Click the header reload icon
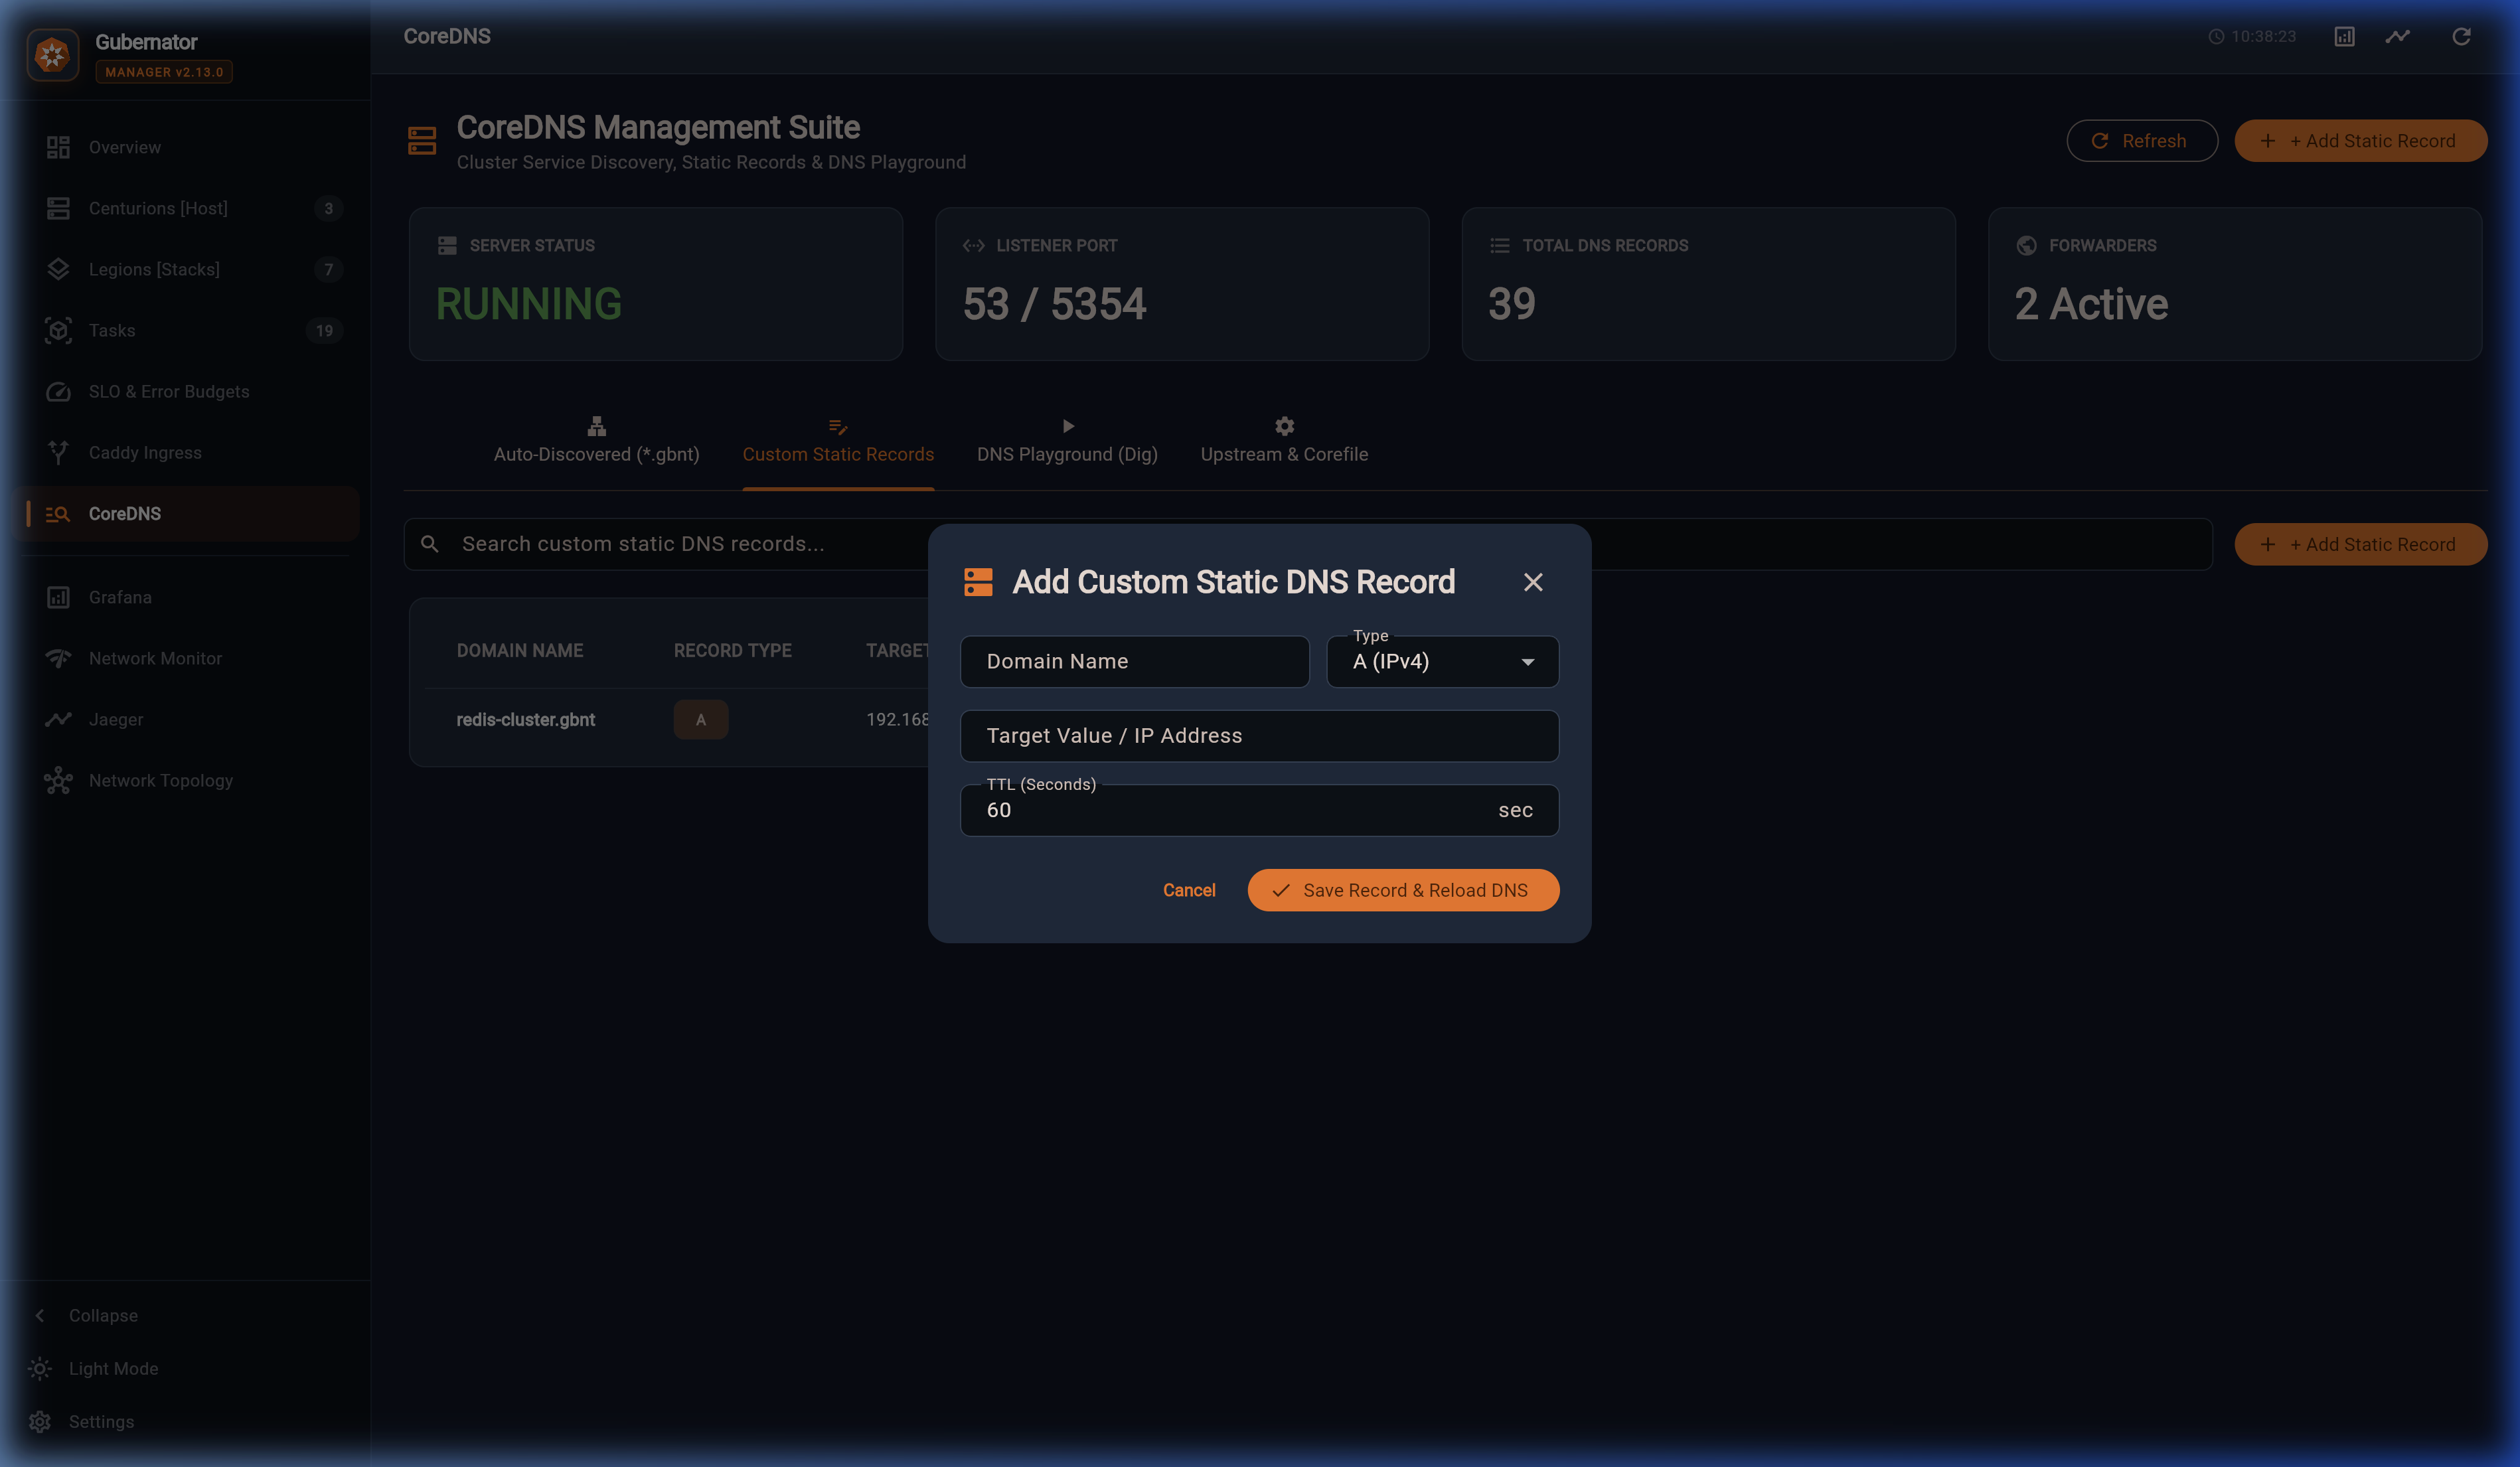Image resolution: width=2520 pixels, height=1467 pixels. [x=2461, y=36]
